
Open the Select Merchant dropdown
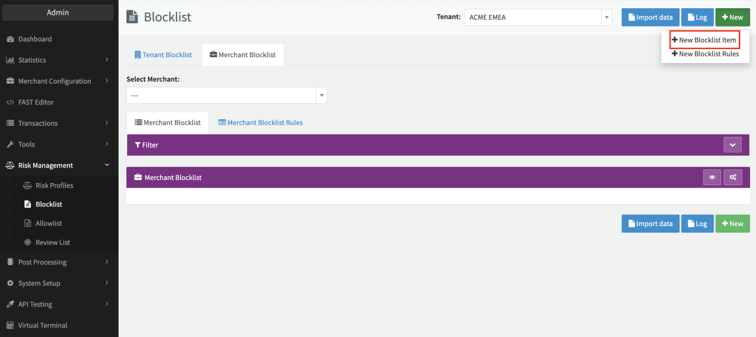[226, 95]
